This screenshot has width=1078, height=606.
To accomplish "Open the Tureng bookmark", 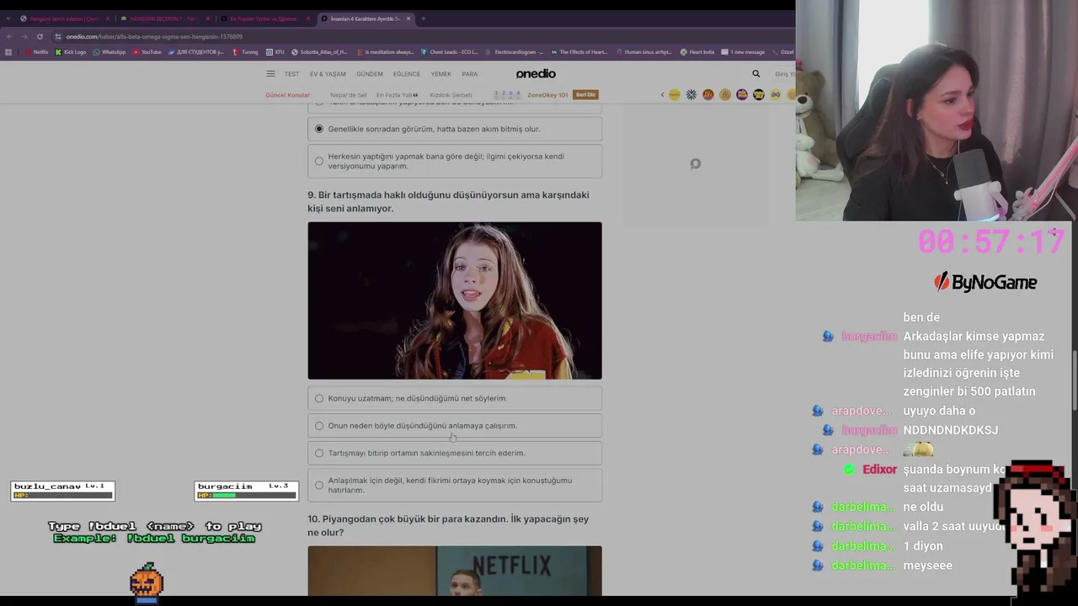I will [245, 52].
